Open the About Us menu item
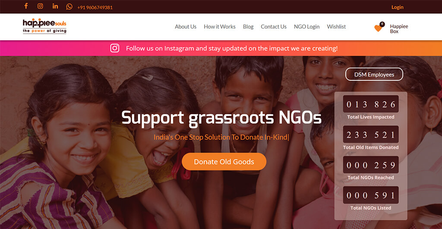The width and height of the screenshot is (442, 229). (x=186, y=26)
